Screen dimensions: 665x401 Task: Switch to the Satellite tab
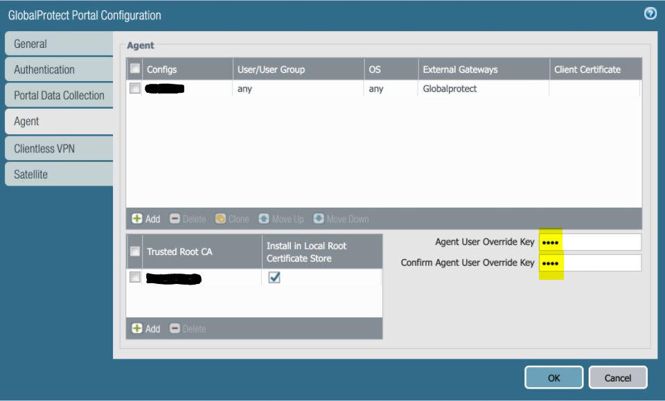(59, 175)
